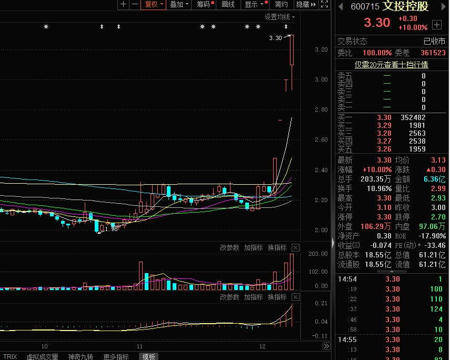Click the previous stock arrow beside 600715
Screen dimensions: 450x360
[341, 6]
